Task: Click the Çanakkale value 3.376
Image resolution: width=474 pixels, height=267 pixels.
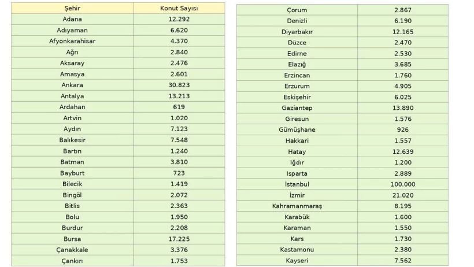Action: (179, 250)
